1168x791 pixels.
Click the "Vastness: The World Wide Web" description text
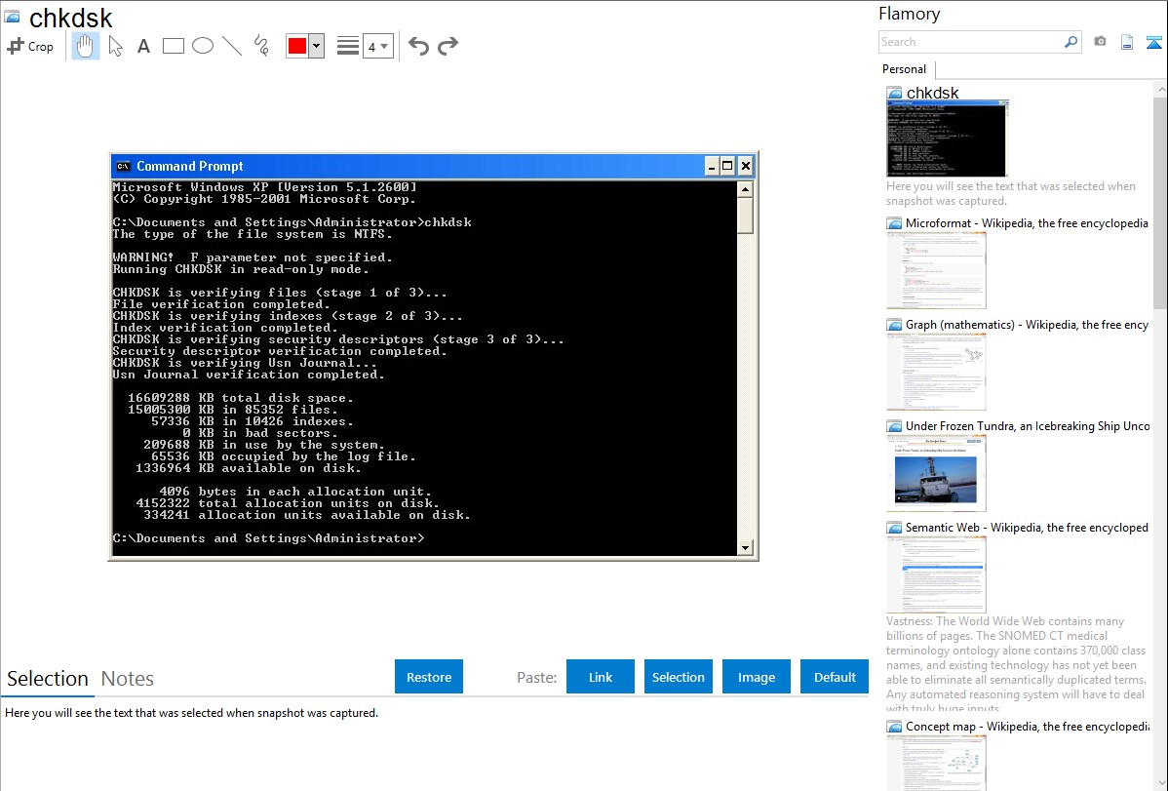tap(1017, 665)
